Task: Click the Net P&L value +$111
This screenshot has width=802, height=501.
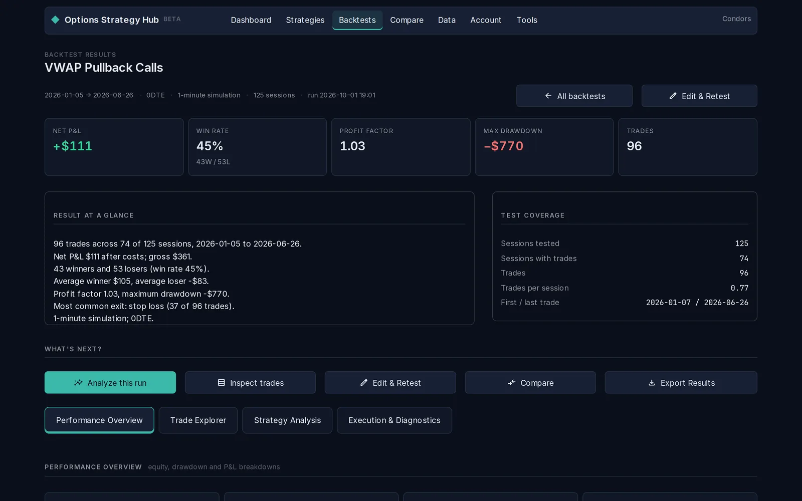Action: coord(73,146)
